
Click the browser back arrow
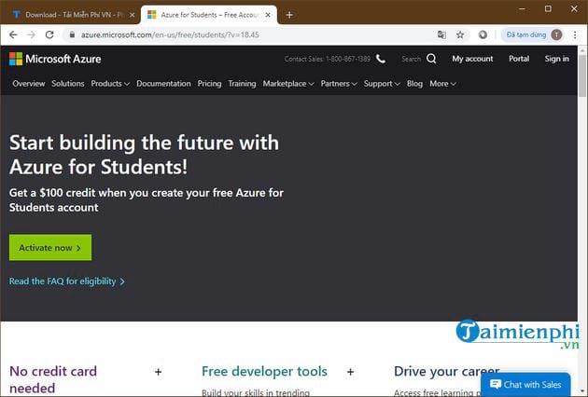(x=13, y=34)
